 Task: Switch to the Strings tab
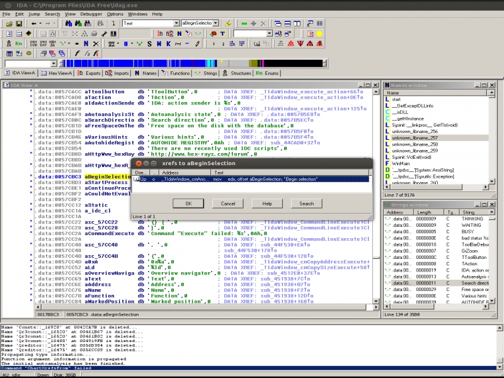click(x=206, y=73)
